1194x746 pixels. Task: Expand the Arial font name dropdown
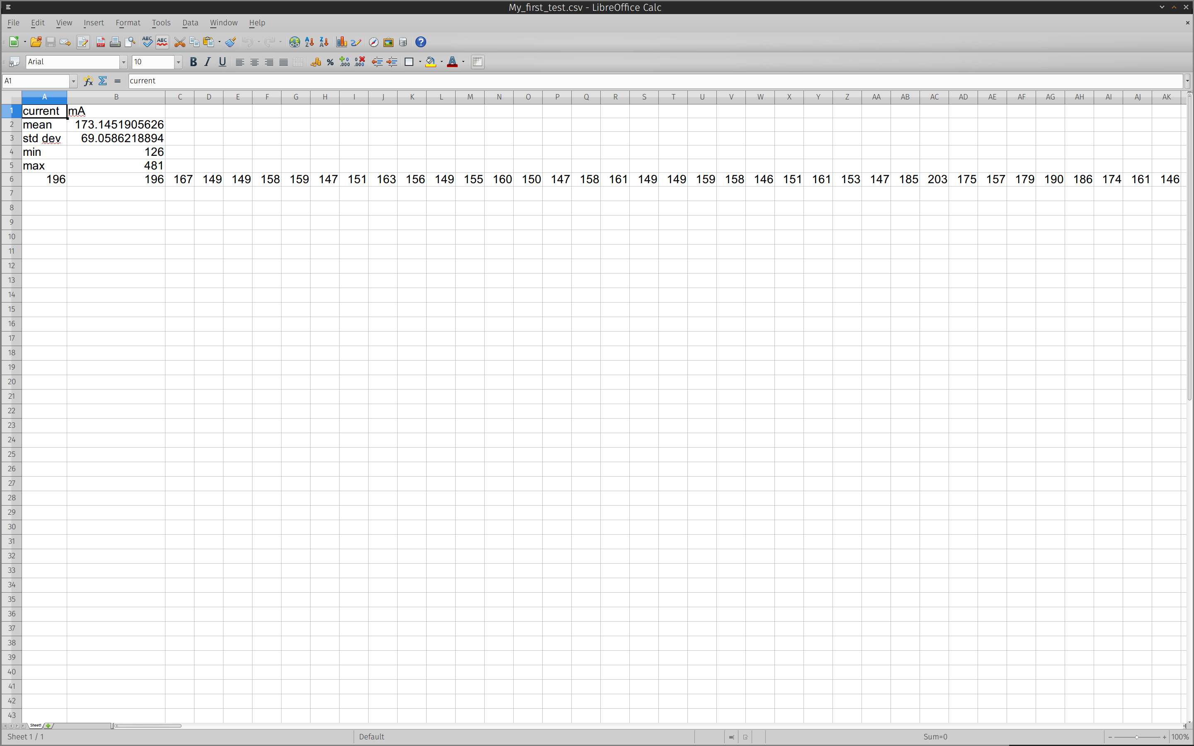(124, 62)
